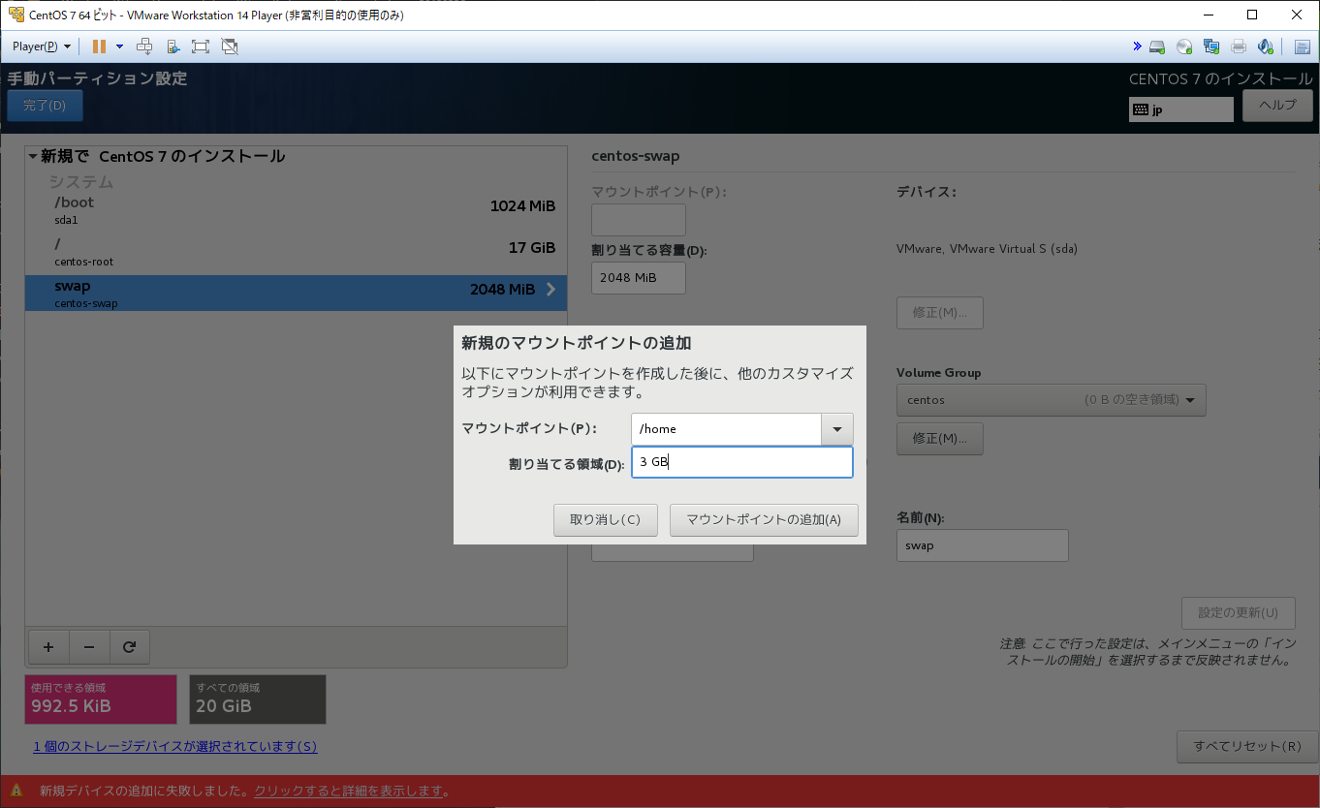Click the 割り当てる領域 capacity field showing 3 GB
The height and width of the screenshot is (808, 1320).
click(742, 462)
